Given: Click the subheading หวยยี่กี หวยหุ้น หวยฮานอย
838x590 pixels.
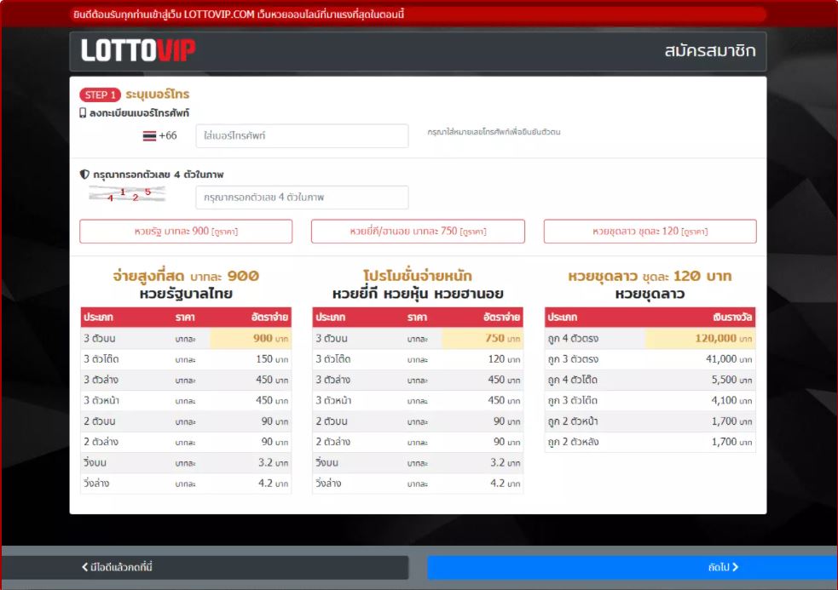Looking at the screenshot, I should [418, 294].
